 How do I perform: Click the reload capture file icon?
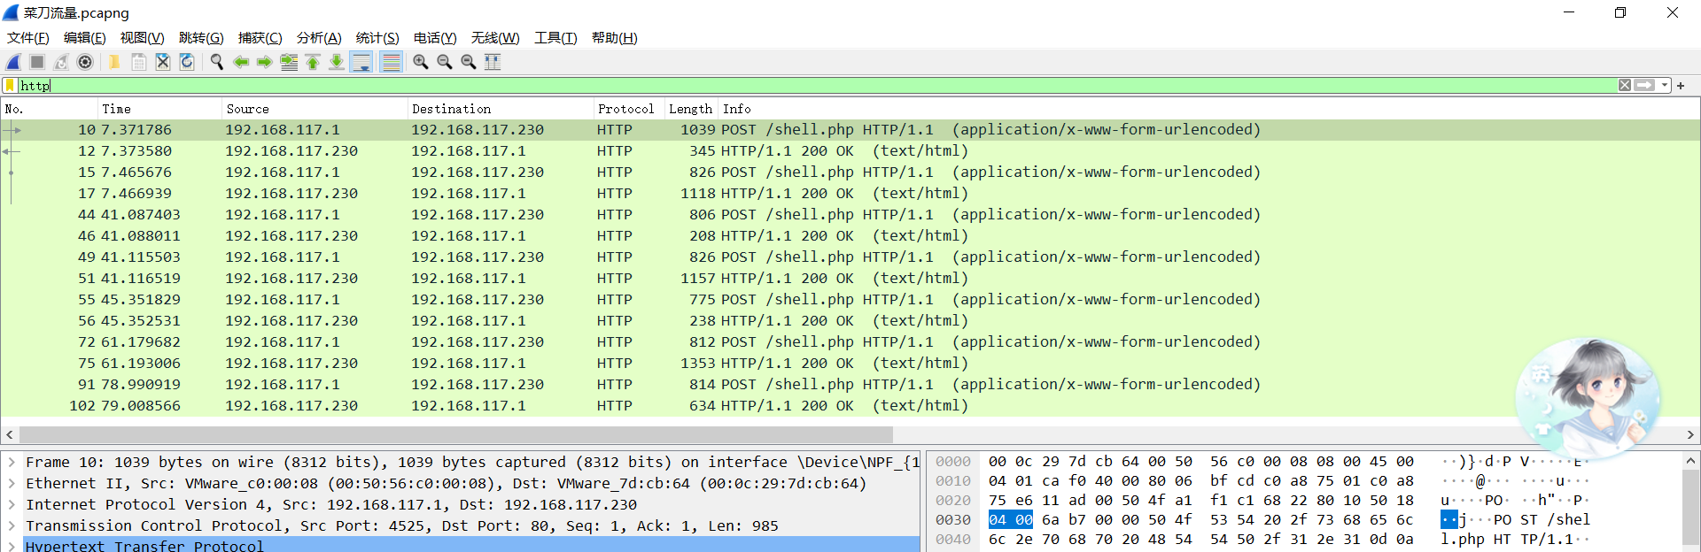click(x=187, y=62)
